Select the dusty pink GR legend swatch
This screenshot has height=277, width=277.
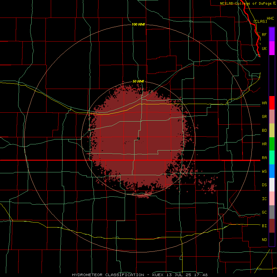tap(272, 117)
